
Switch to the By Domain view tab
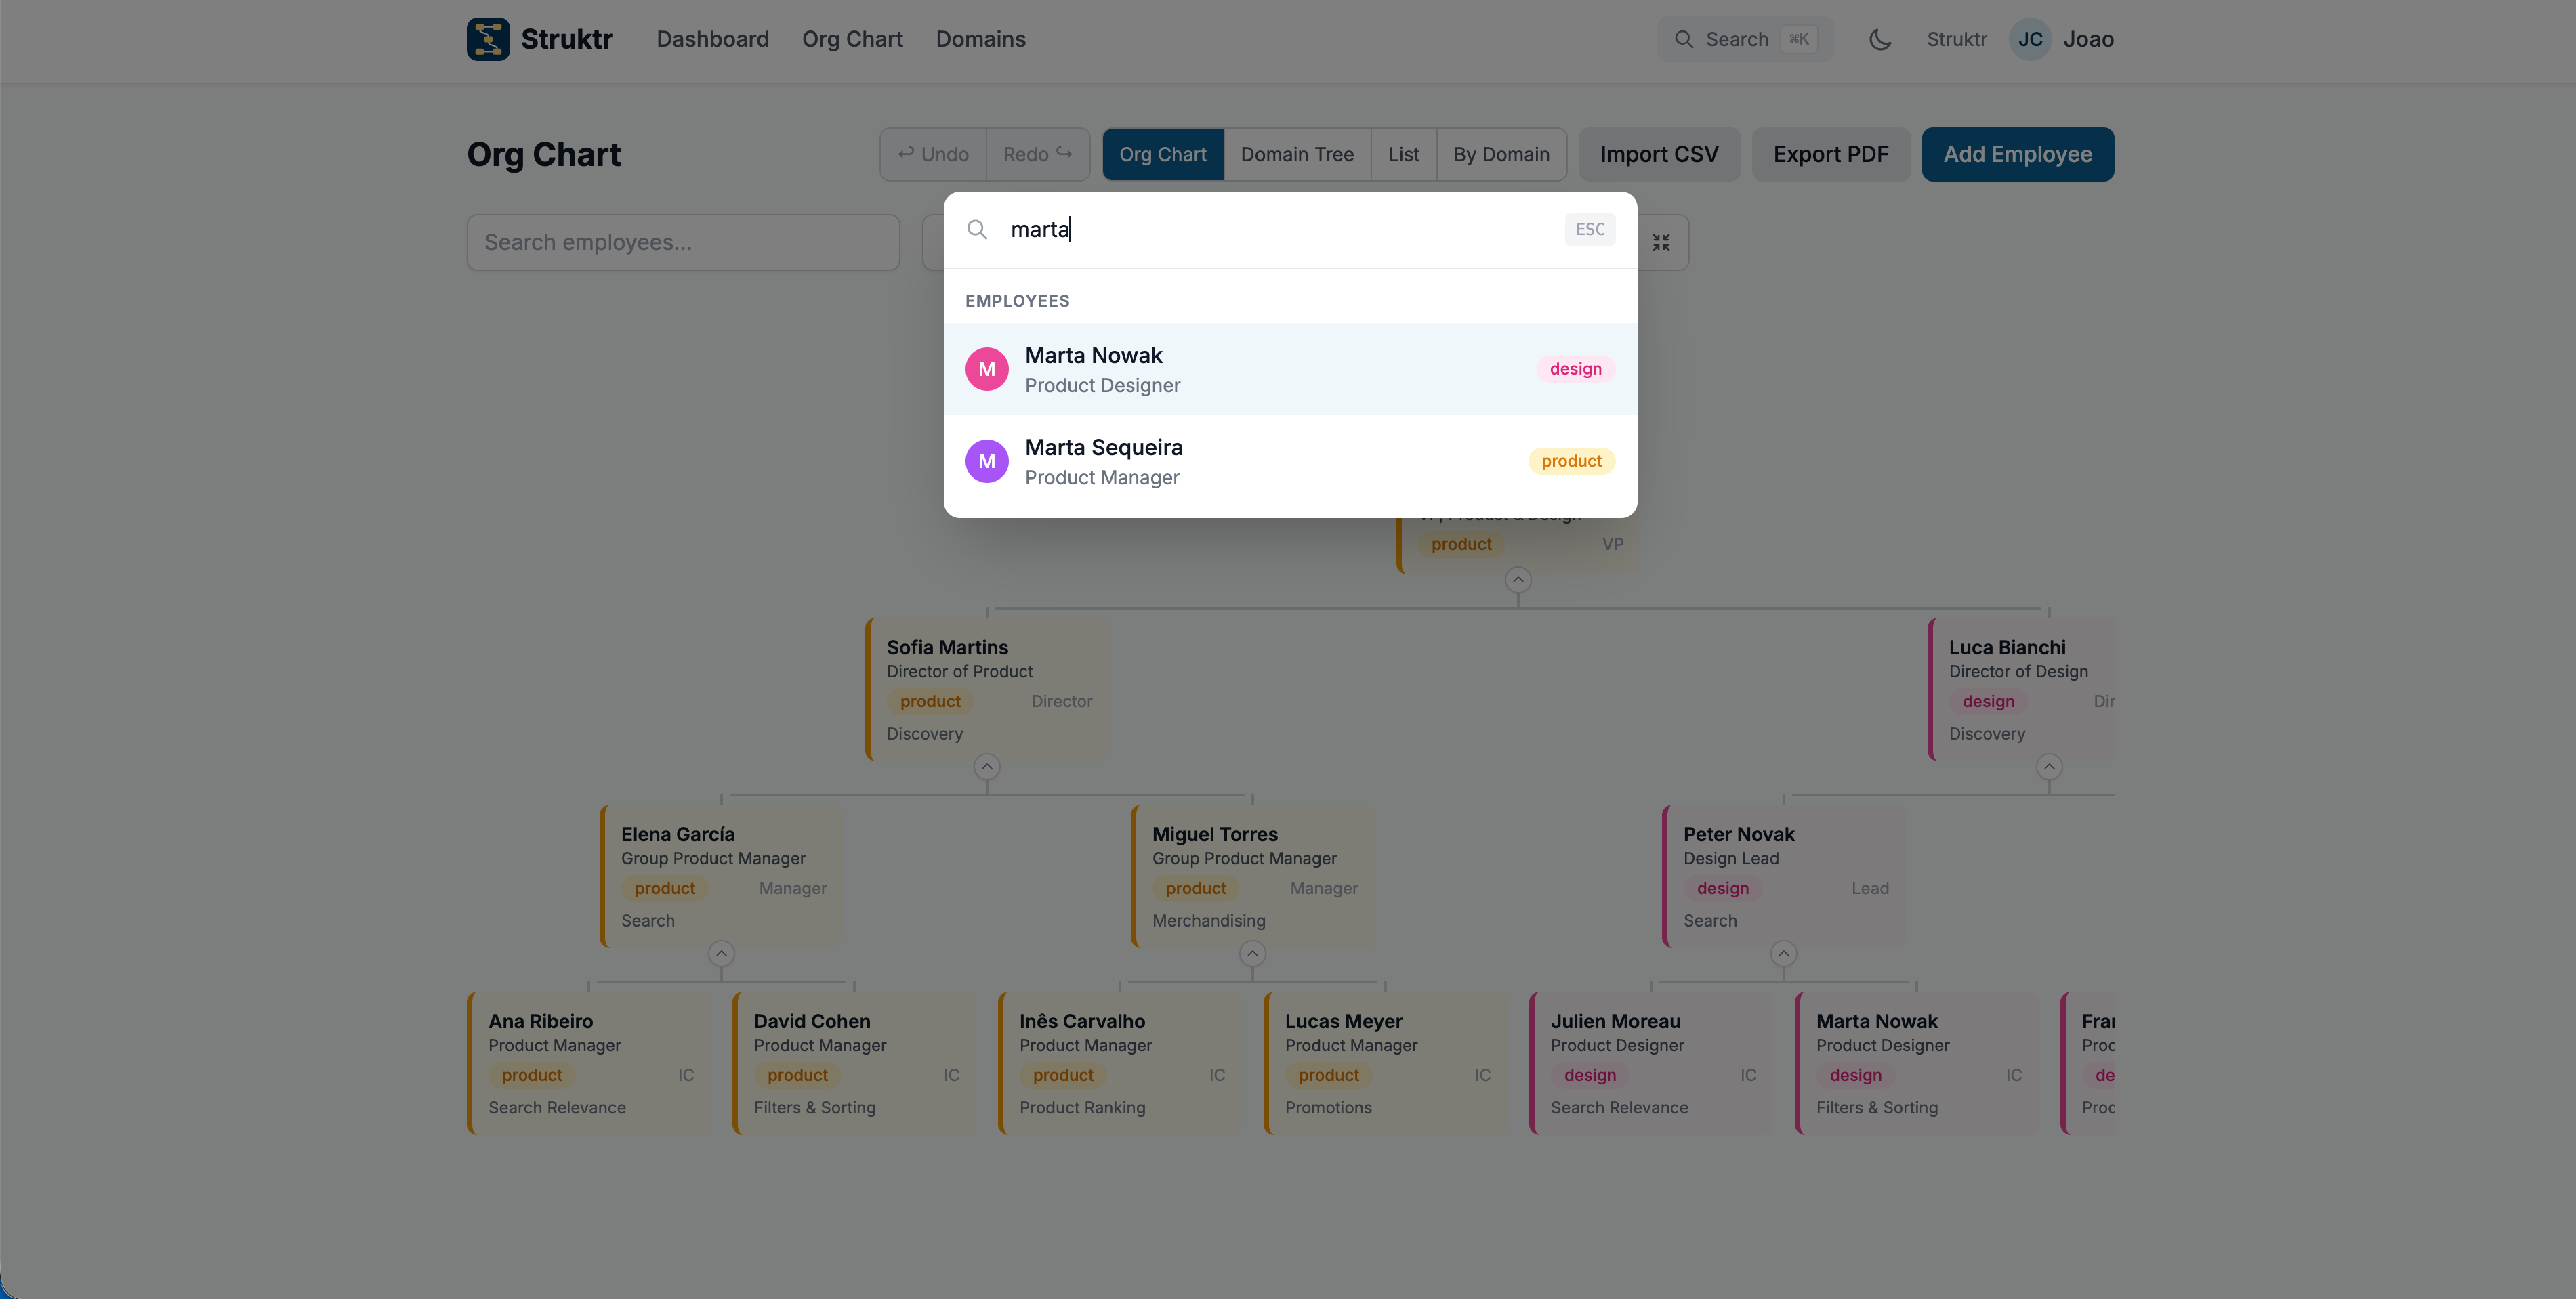1501,154
